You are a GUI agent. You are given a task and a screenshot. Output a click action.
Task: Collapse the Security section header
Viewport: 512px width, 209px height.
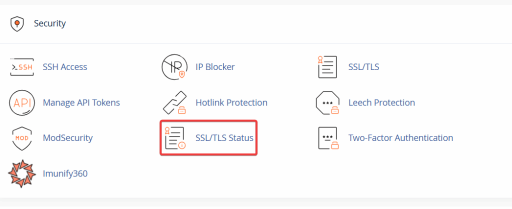coord(50,23)
